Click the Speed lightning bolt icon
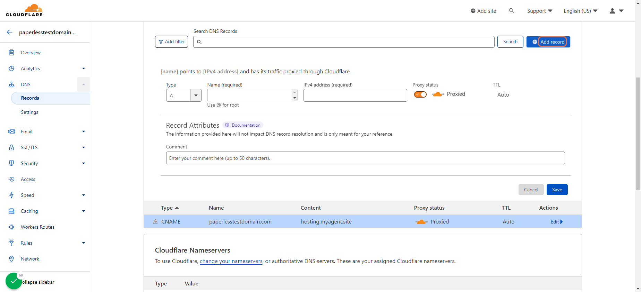The image size is (641, 292). click(11, 195)
